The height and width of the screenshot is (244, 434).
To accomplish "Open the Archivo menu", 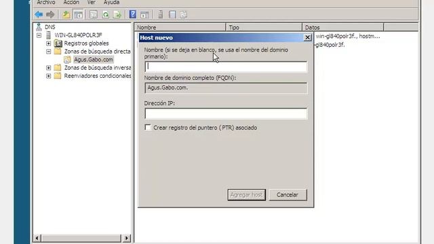I will click(46, 3).
